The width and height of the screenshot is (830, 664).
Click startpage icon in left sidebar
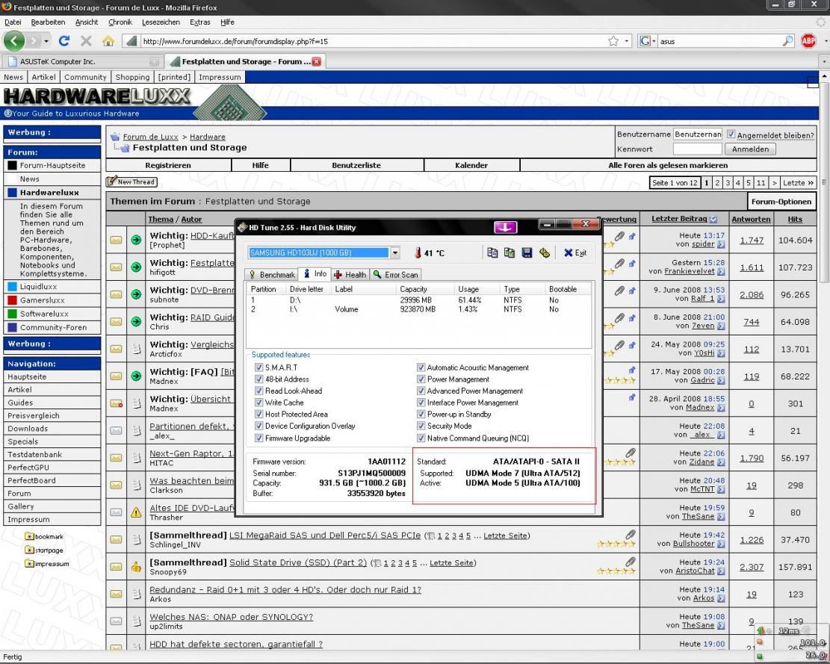(30, 550)
